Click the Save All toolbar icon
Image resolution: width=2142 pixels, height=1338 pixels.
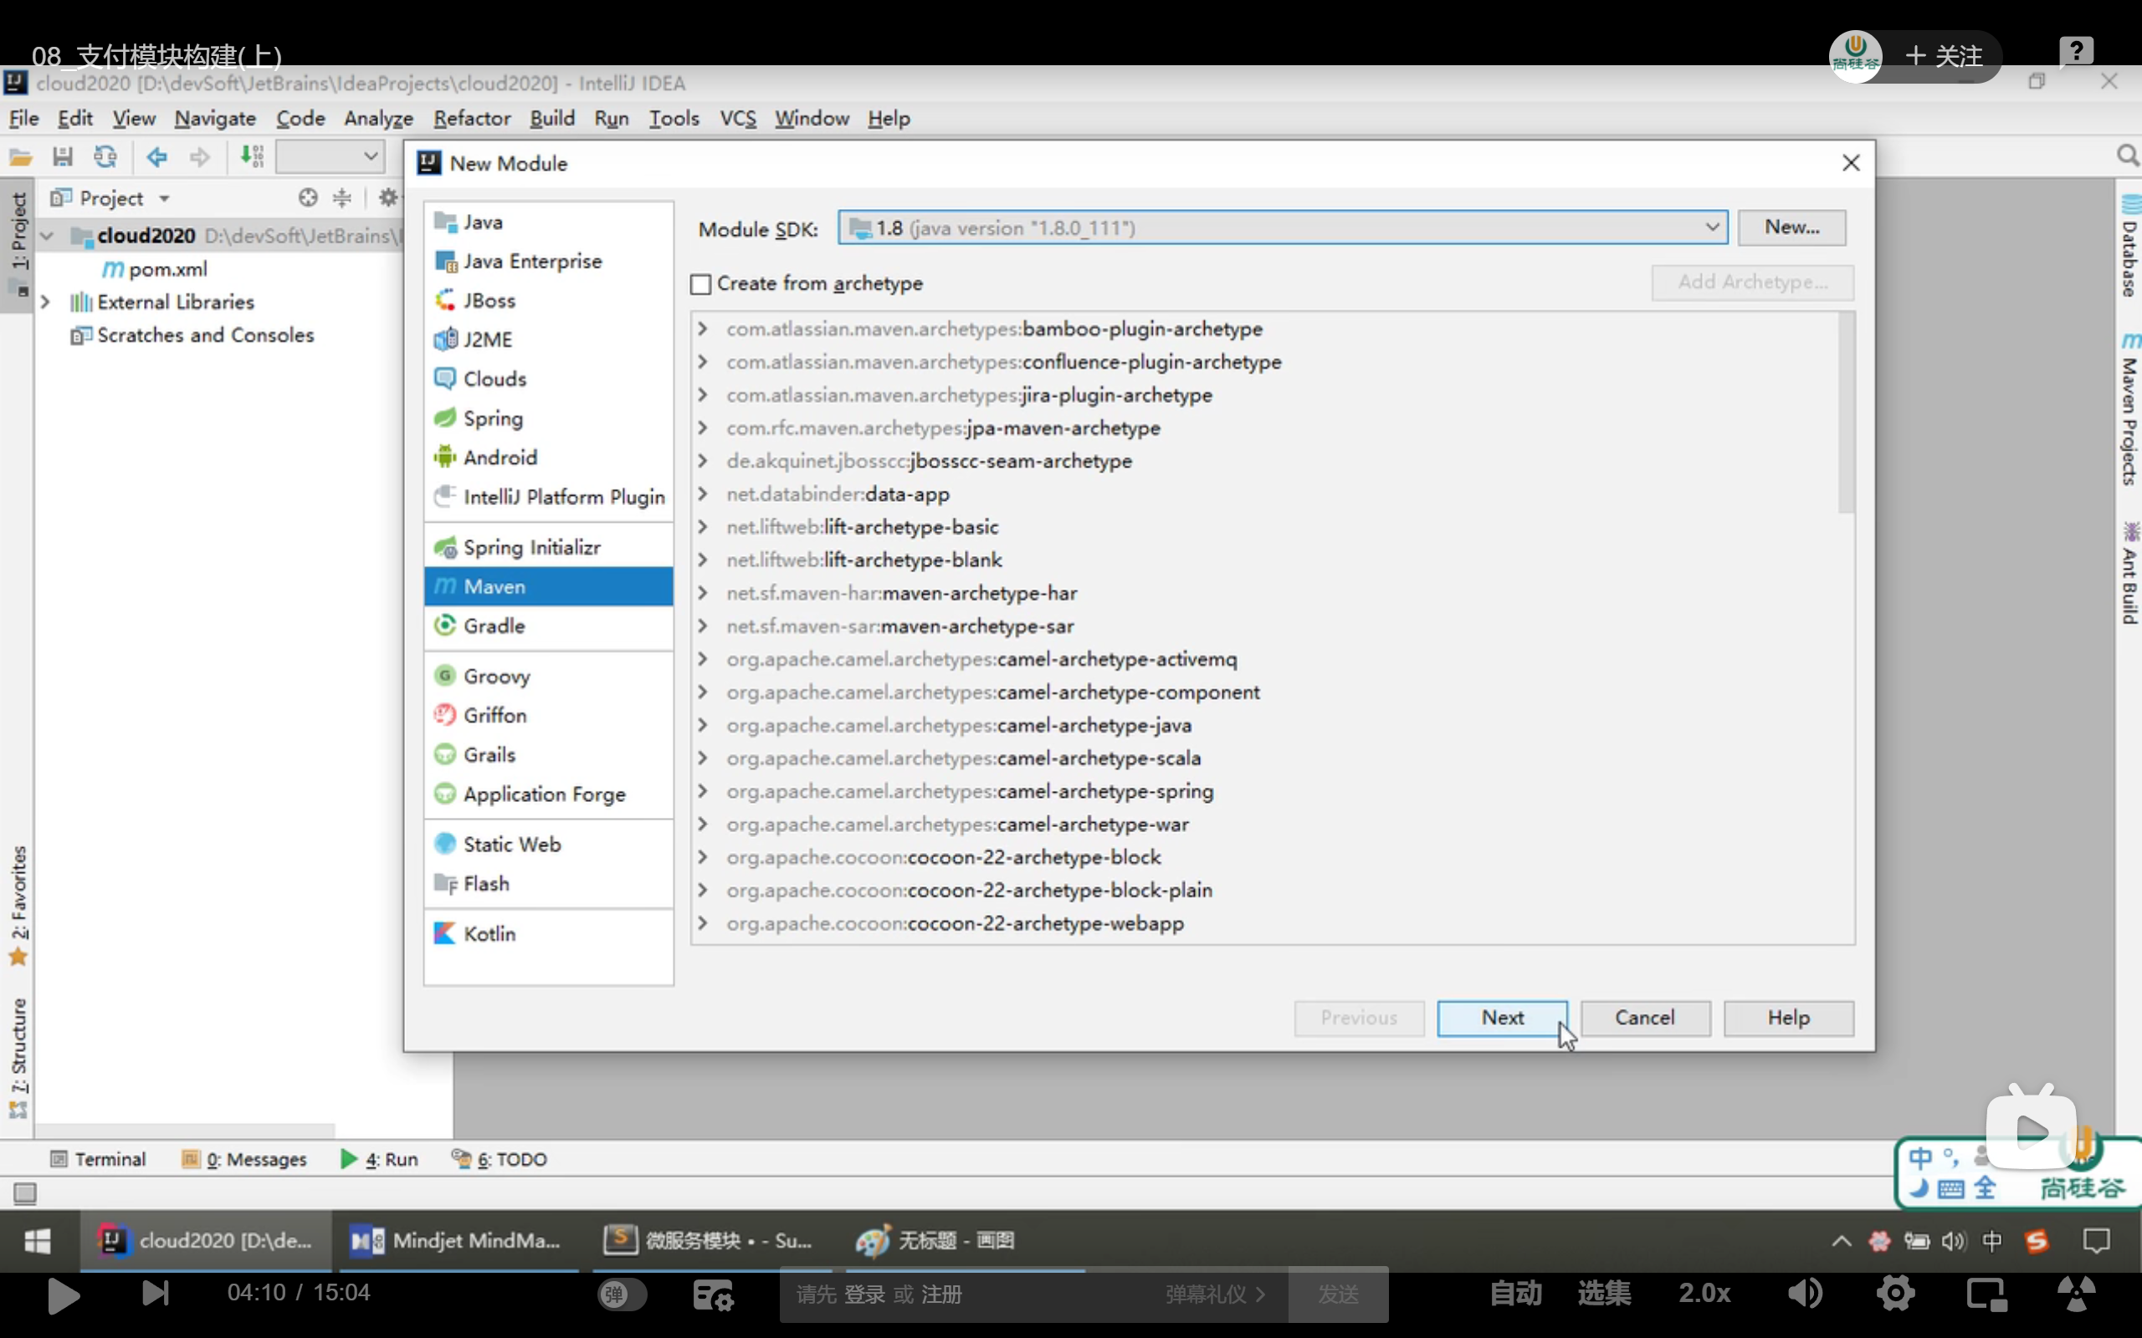click(x=62, y=156)
